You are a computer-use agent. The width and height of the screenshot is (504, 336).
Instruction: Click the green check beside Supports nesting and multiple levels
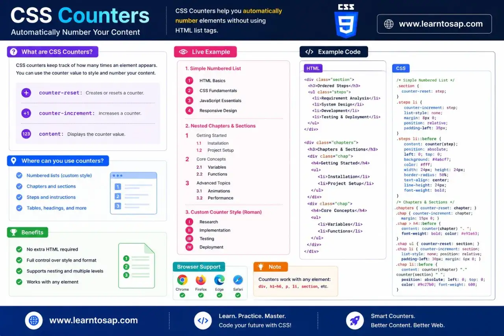[19, 271]
